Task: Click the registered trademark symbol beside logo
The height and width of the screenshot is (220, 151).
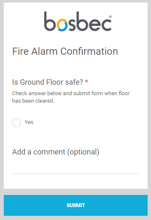Action: point(110,17)
